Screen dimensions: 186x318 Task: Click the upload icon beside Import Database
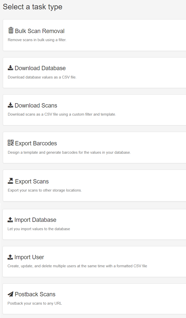[10, 220]
